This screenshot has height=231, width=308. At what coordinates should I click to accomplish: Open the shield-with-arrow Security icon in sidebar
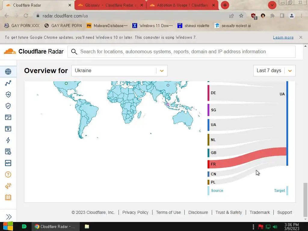tap(8, 94)
